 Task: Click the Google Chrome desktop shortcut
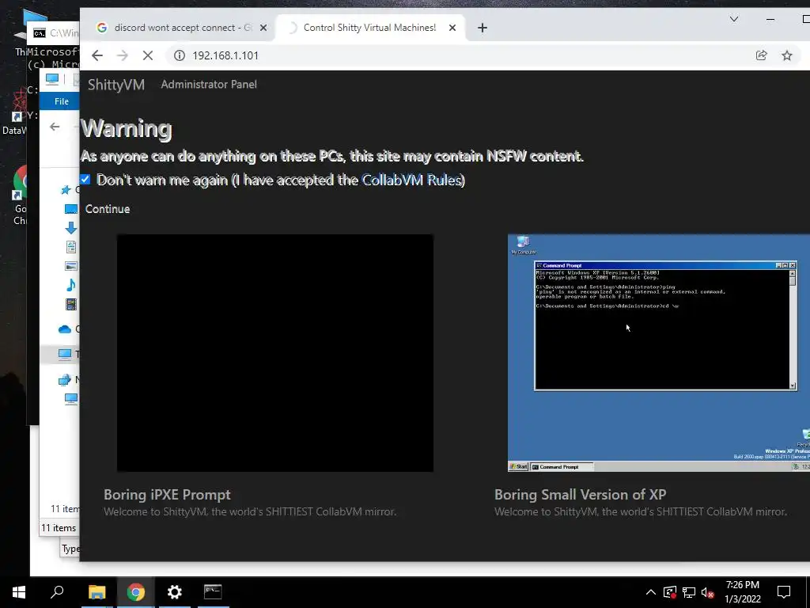pos(20,196)
